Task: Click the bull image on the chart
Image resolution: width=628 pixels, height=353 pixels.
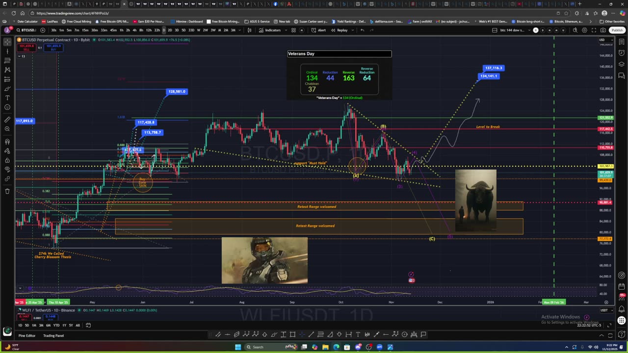Action: (475, 200)
